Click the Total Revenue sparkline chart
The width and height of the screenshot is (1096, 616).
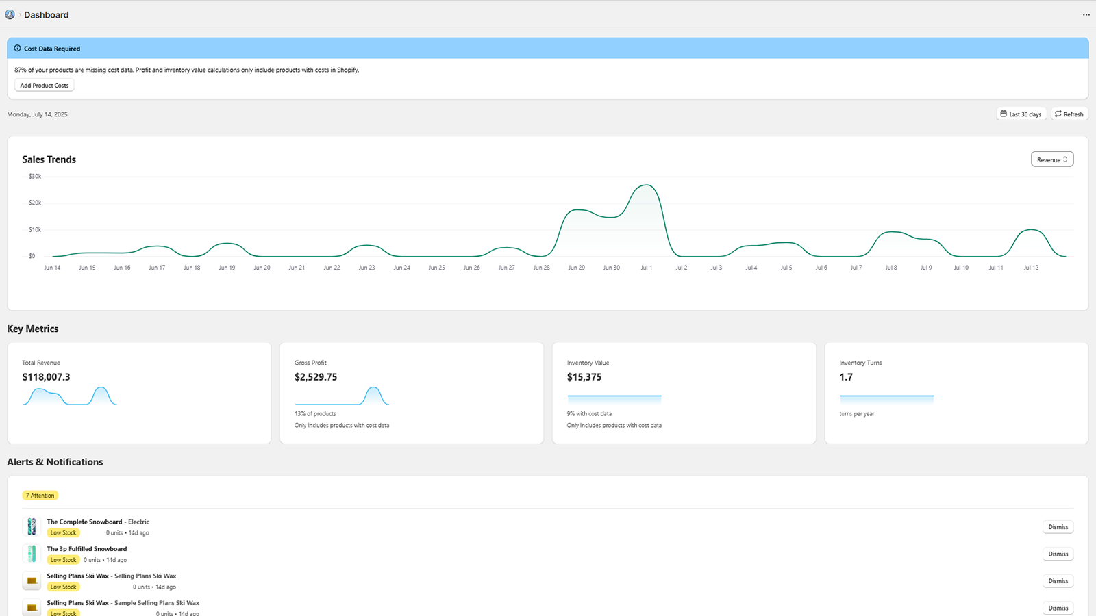(x=70, y=396)
